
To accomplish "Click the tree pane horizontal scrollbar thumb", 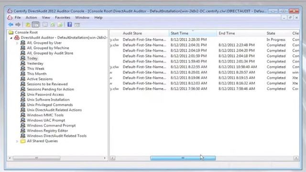I will pyautogui.click(x=36, y=158).
